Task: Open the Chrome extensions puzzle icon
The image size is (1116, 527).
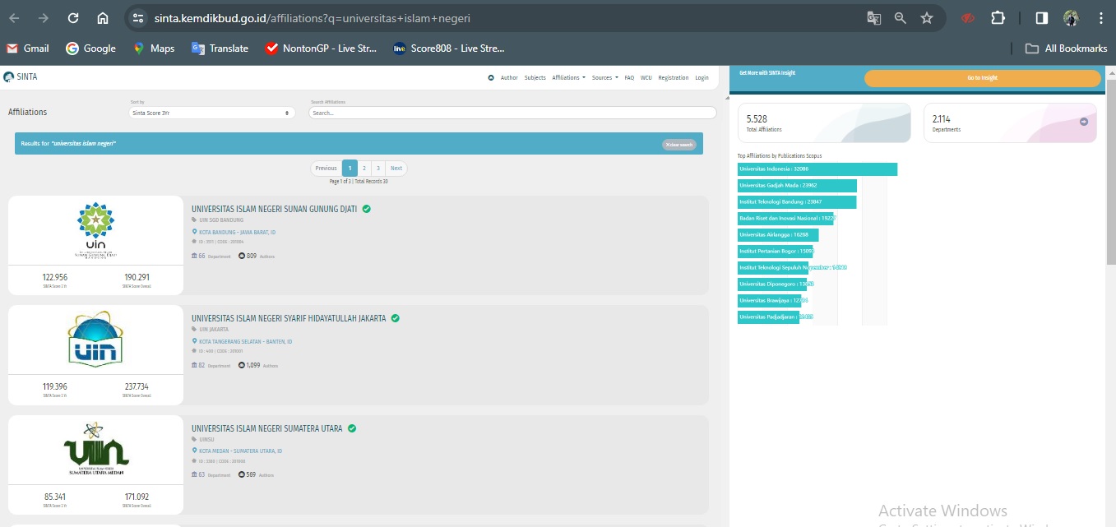Action: pos(998,18)
